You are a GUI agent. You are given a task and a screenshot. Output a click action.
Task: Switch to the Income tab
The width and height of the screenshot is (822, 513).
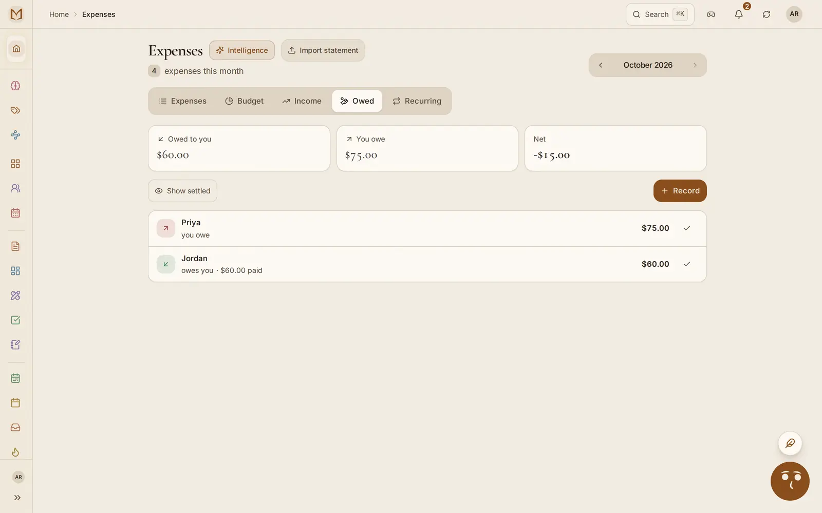pos(302,101)
